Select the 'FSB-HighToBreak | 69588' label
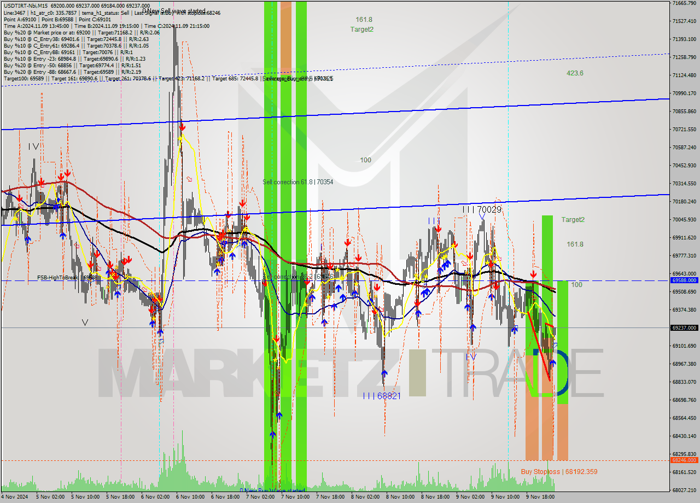Viewport: 700px width, 503px height. (67, 278)
